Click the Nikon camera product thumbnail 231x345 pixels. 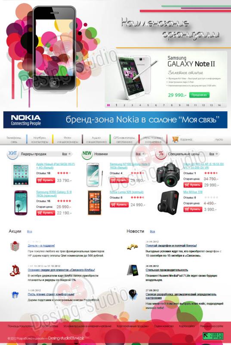(168, 175)
